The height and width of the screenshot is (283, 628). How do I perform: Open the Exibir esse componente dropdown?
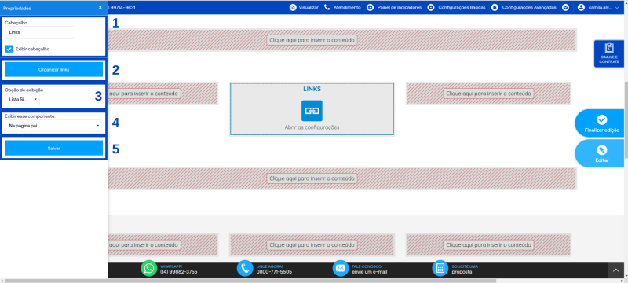point(53,126)
